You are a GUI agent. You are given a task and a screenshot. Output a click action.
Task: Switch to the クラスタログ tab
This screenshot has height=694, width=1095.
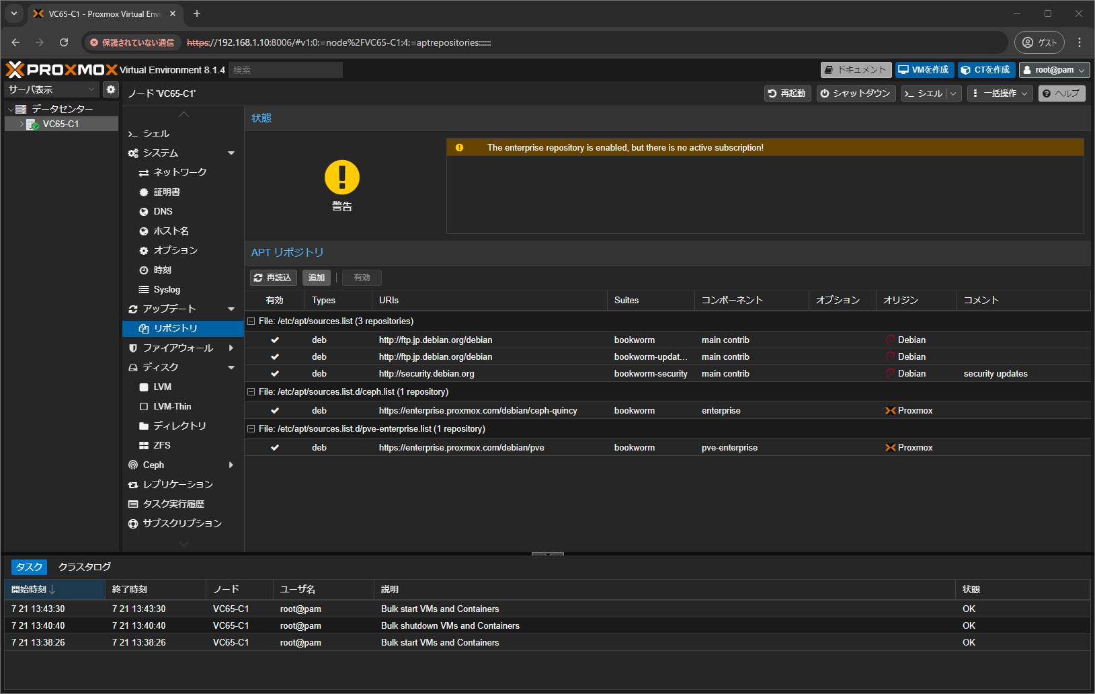(85, 567)
